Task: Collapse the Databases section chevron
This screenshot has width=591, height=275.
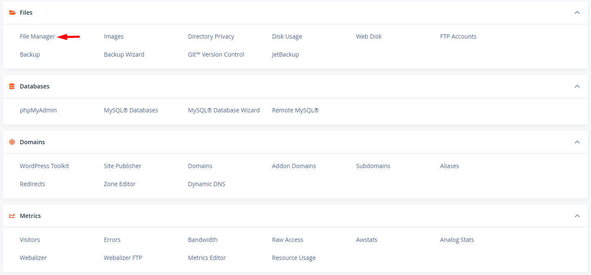Action: coord(577,86)
